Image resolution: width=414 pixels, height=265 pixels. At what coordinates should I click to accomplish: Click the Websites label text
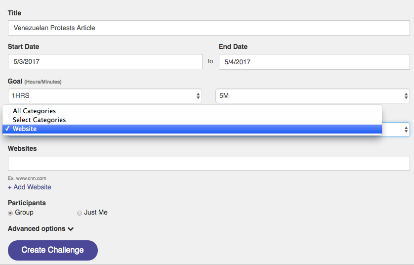(x=22, y=148)
